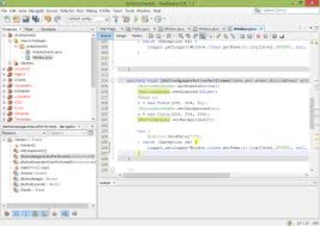Expand the Libraries node
The image size is (320, 226).
[x=10, y=63]
